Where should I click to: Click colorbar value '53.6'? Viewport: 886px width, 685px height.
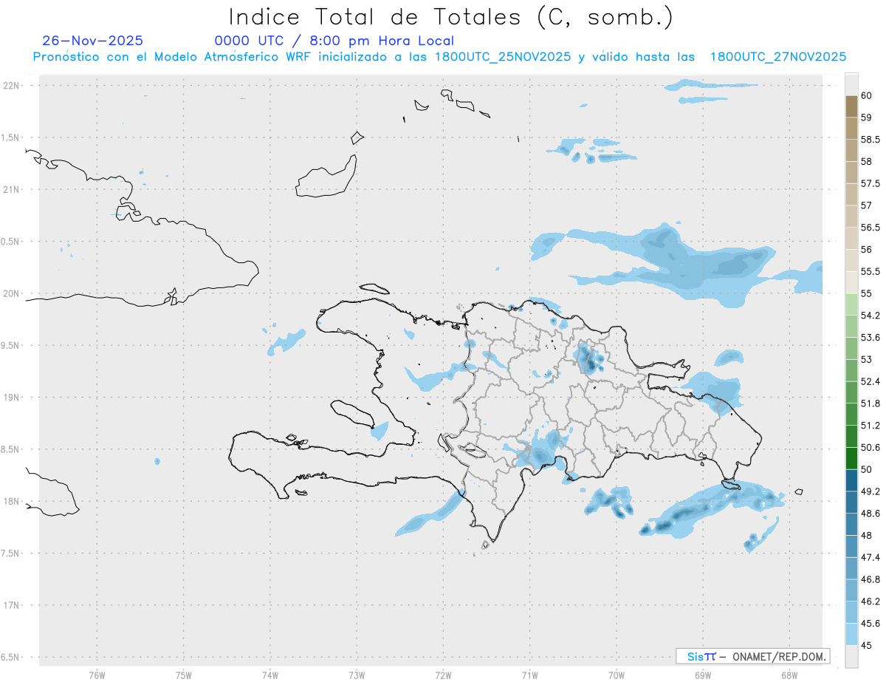870,338
